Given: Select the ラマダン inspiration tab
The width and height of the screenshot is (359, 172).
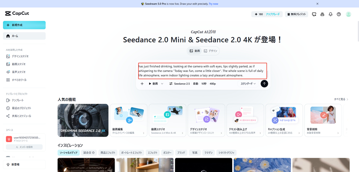Looking at the screenshot, I should point(209,153).
